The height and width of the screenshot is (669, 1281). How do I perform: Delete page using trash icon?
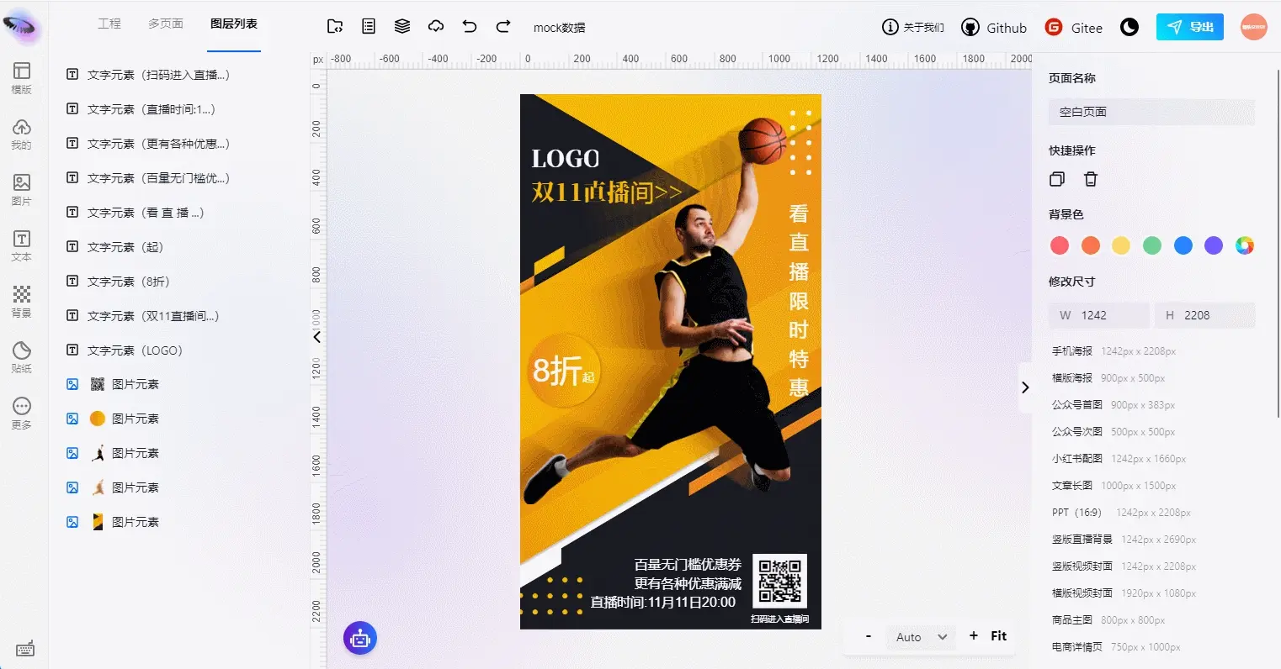(1091, 179)
